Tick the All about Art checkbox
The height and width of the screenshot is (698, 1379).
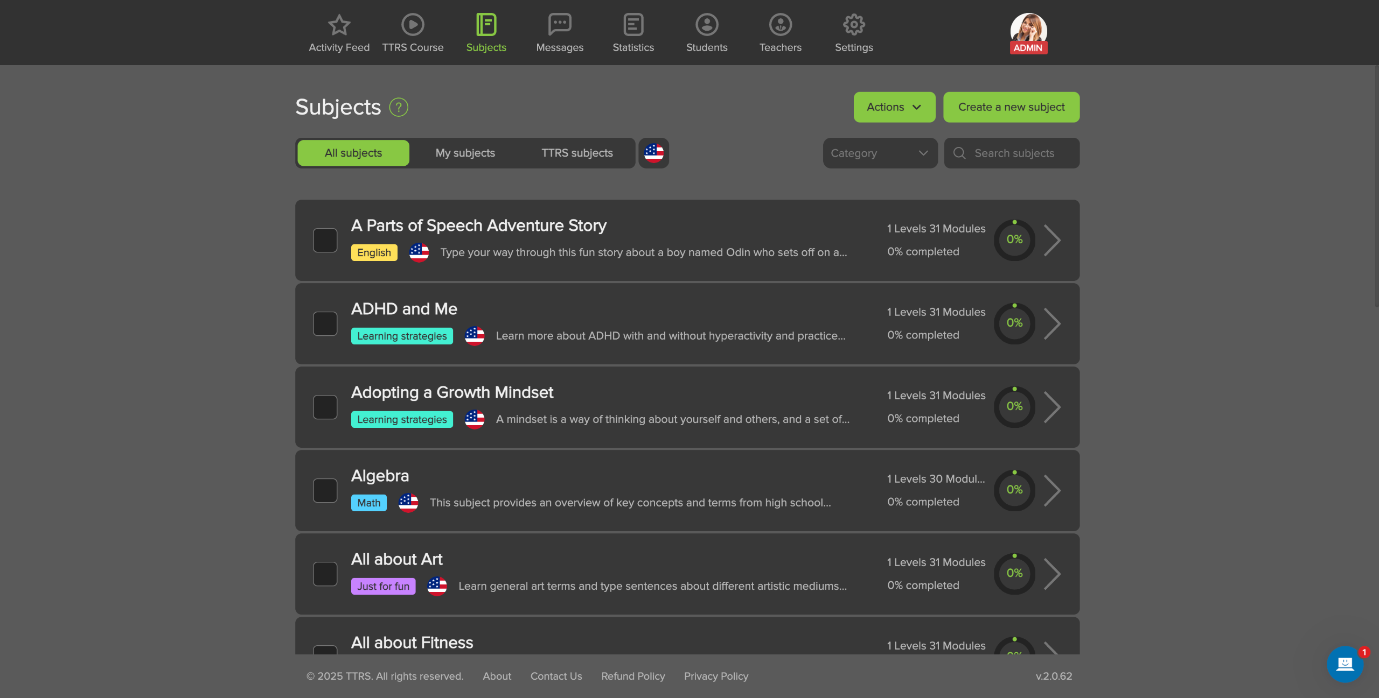point(325,574)
